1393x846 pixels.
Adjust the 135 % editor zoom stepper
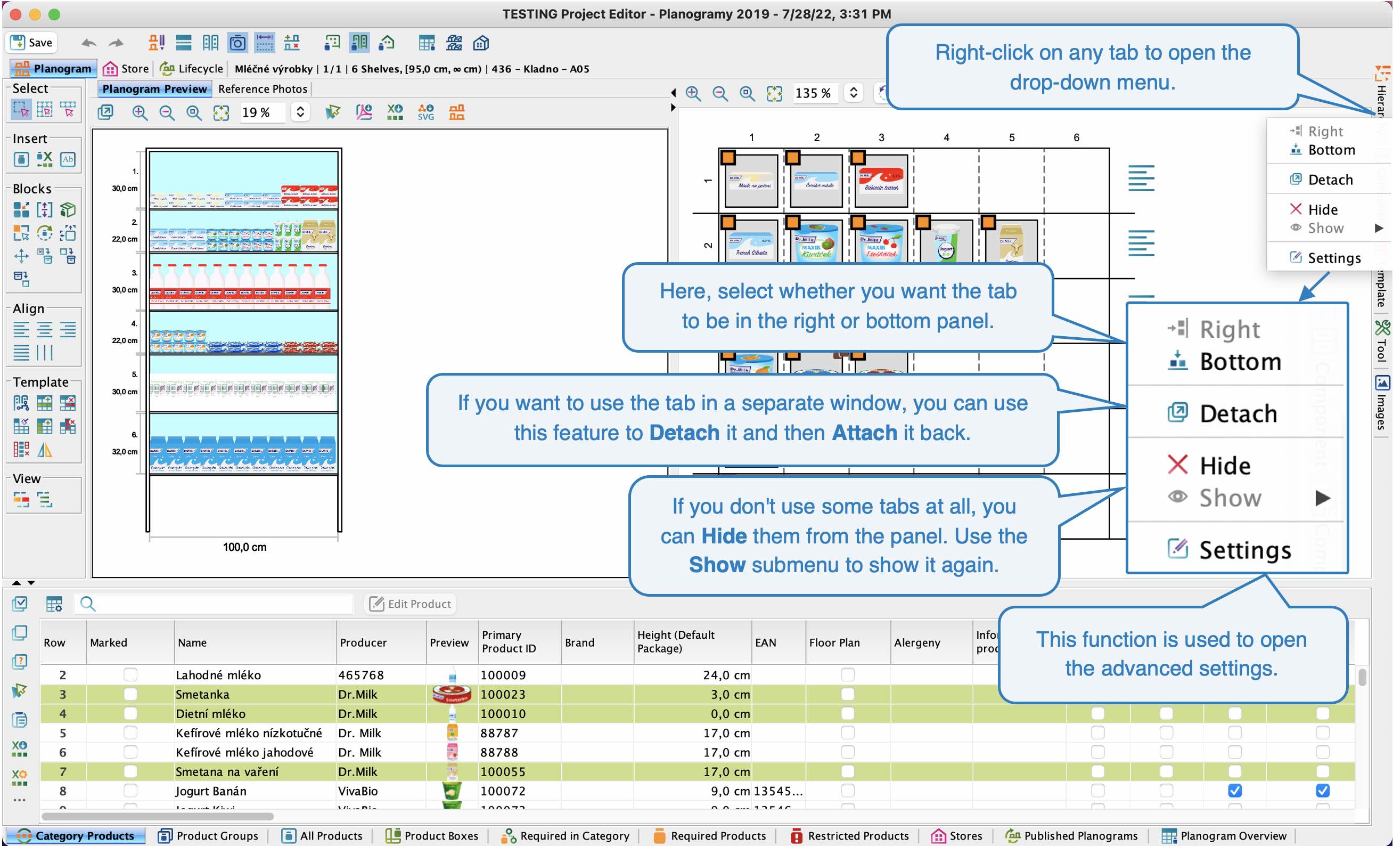(854, 93)
